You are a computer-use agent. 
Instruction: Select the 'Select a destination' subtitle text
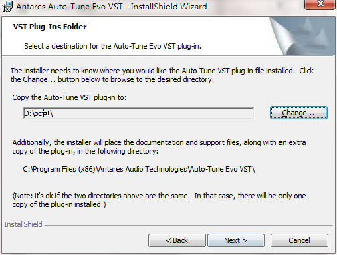pyautogui.click(x=112, y=46)
